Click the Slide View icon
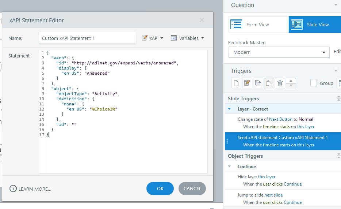Screen dimensions: 341x209 (297, 25)
